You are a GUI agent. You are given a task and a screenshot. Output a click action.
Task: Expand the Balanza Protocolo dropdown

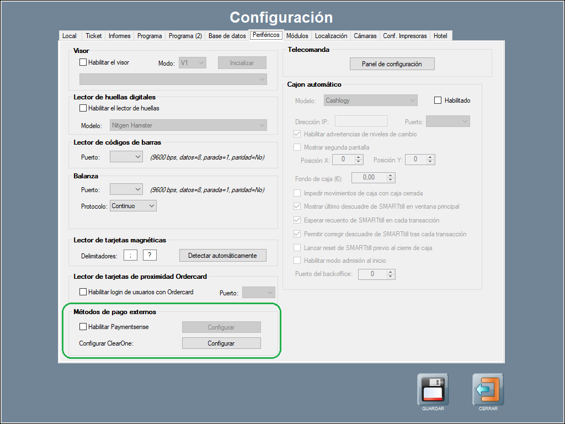click(x=133, y=205)
